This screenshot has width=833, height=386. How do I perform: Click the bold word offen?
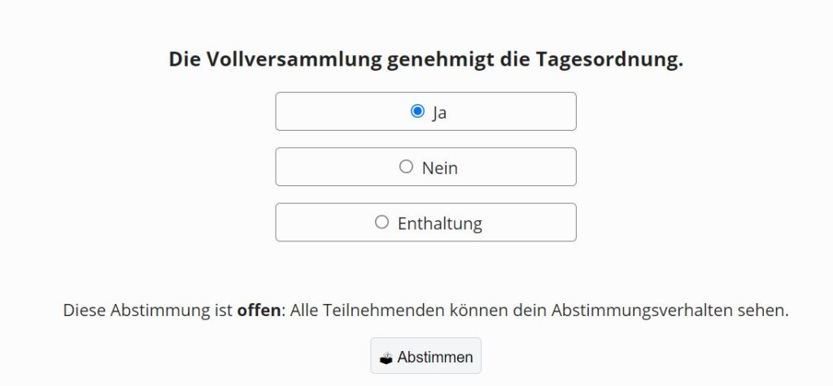(x=259, y=310)
